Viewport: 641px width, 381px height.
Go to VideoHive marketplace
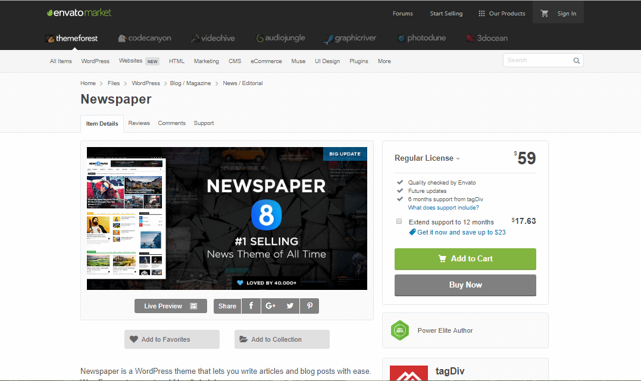coord(213,39)
